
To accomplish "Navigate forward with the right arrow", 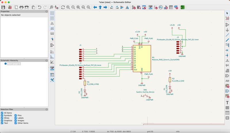I will click(x=105, y=7).
